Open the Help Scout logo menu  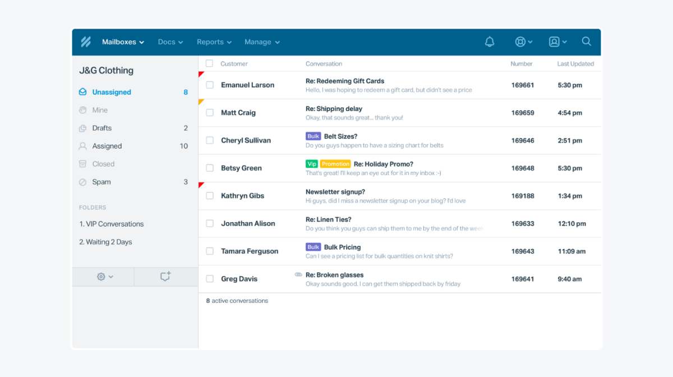pos(85,42)
